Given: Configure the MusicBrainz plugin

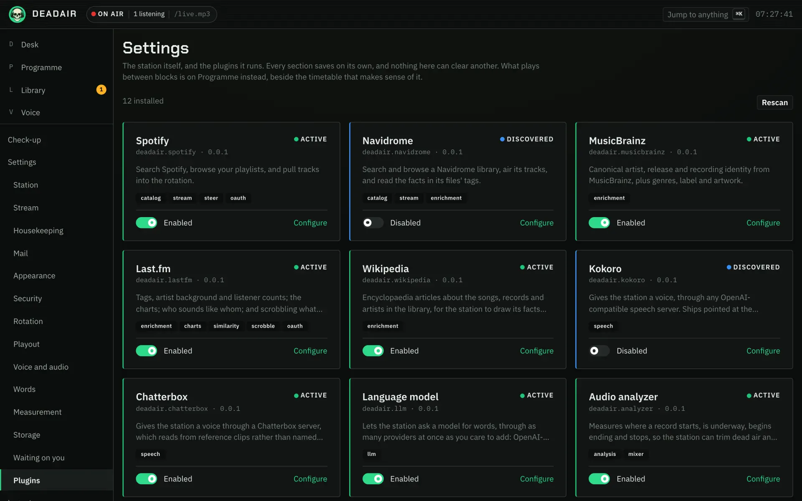Looking at the screenshot, I should [763, 223].
